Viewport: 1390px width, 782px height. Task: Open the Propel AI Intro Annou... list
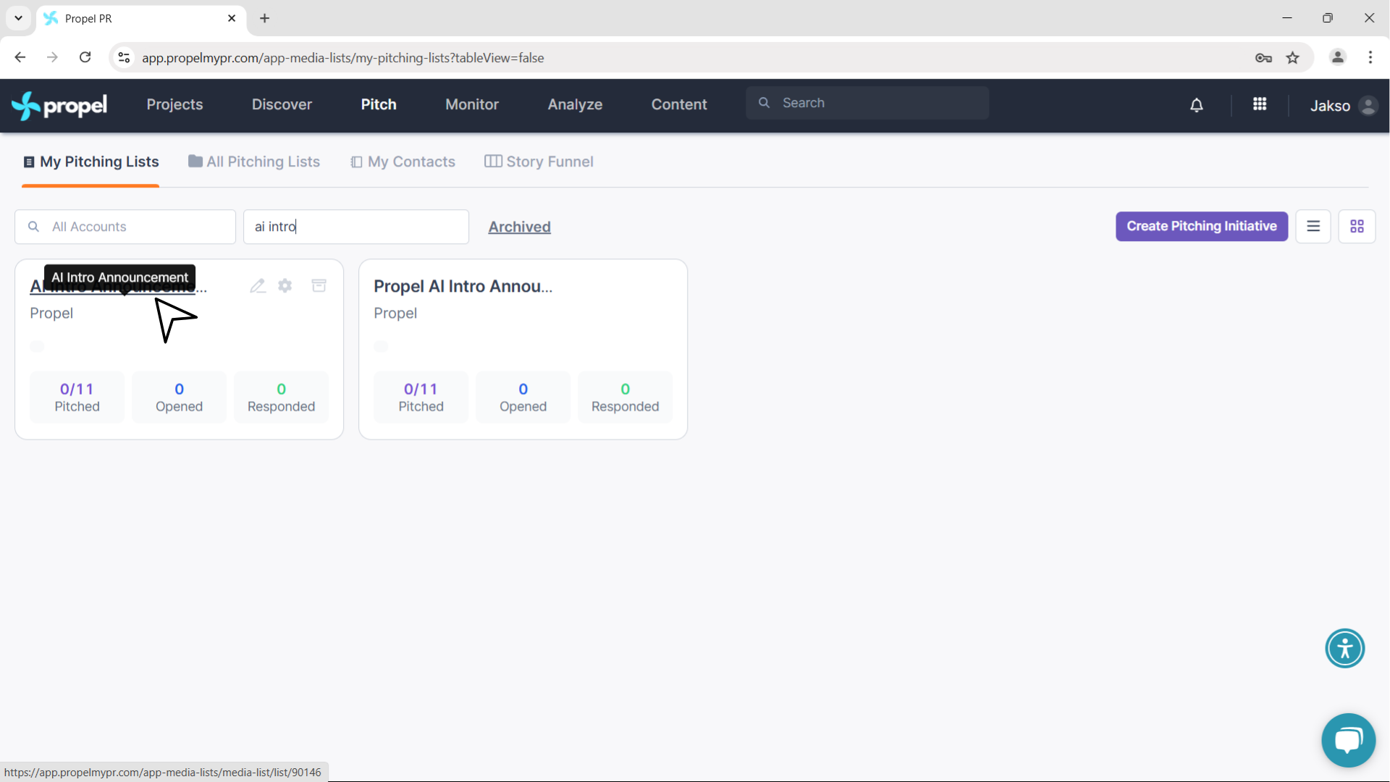click(x=463, y=286)
